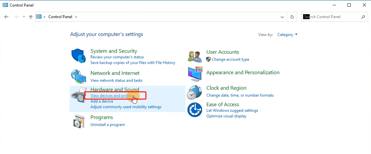Expand the chevron after Control Panel in the address bar

[76, 17]
